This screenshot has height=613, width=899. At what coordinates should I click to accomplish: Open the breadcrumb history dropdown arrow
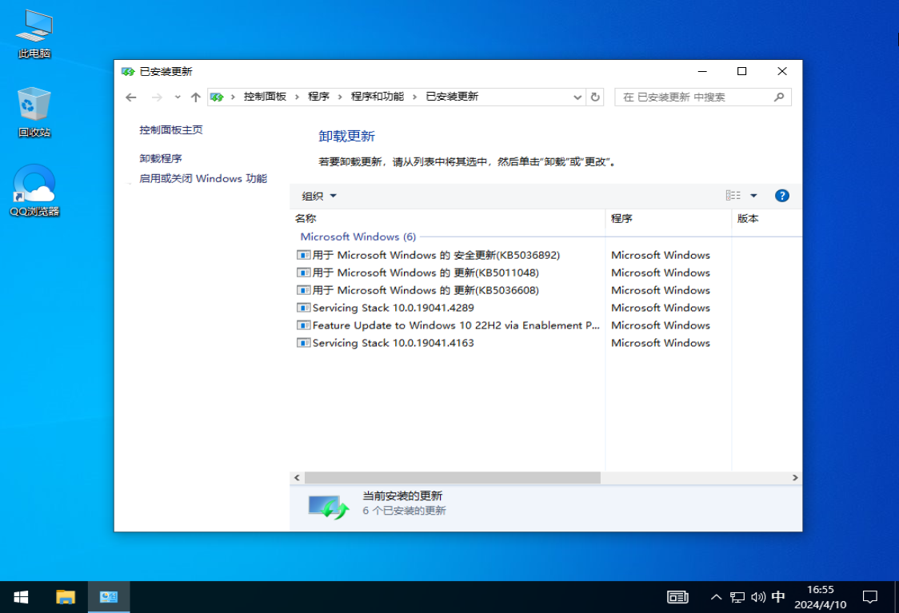(x=577, y=96)
